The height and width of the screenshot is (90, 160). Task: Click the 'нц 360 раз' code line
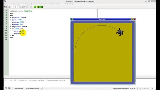(17, 29)
